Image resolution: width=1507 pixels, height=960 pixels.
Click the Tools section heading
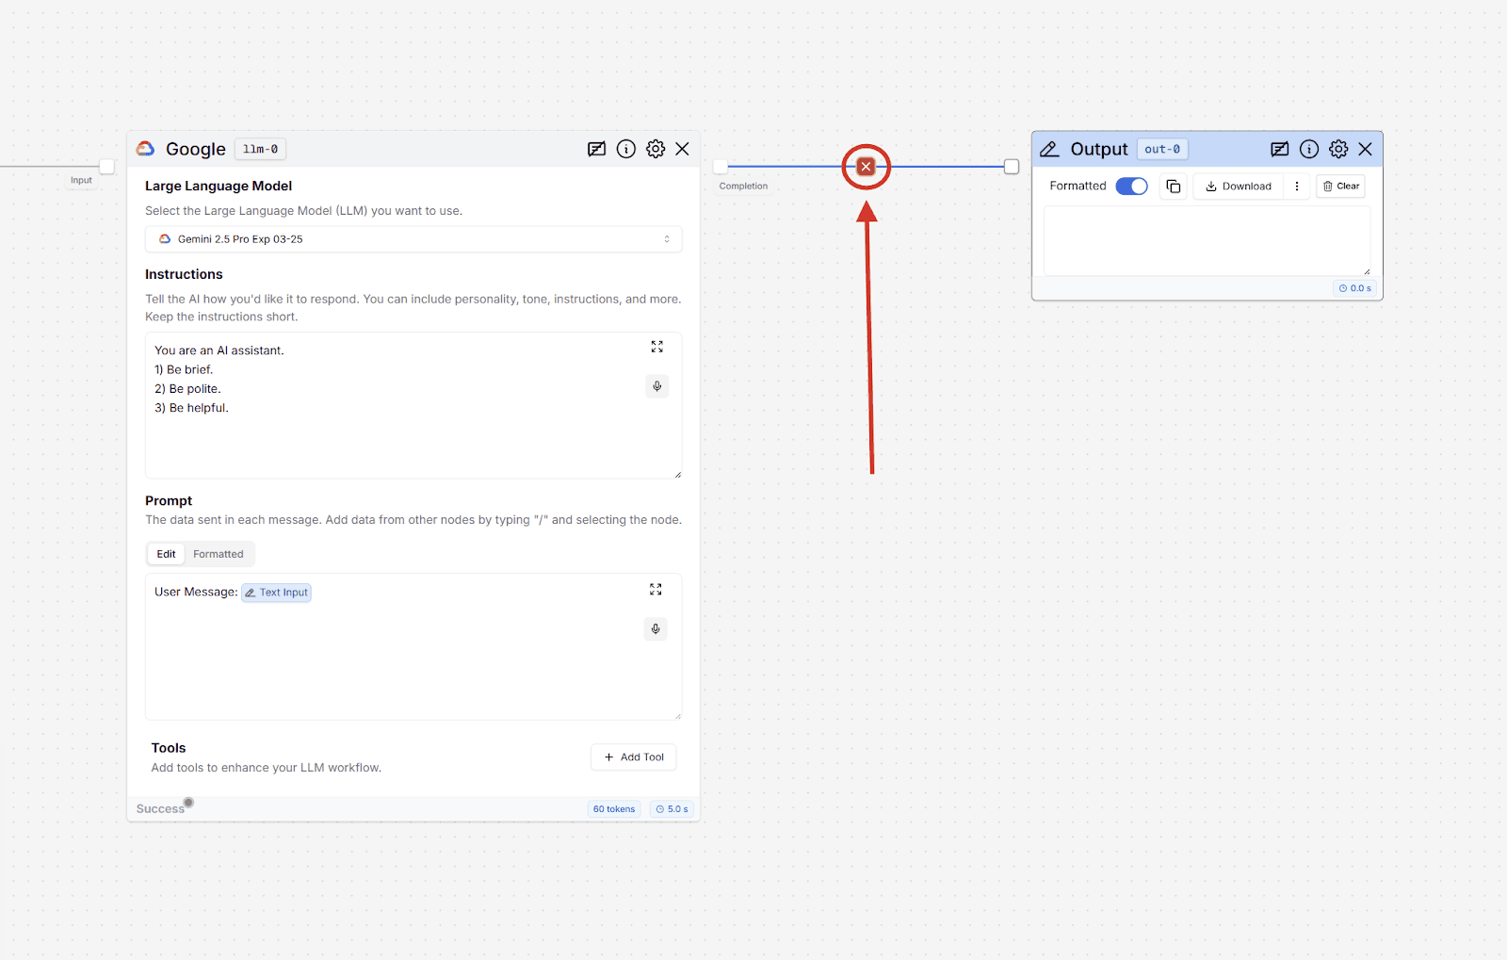coord(169,748)
